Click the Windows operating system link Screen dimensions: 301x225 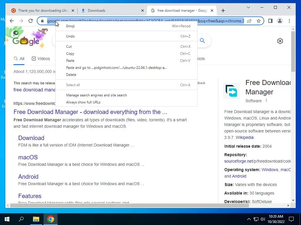[270, 170]
